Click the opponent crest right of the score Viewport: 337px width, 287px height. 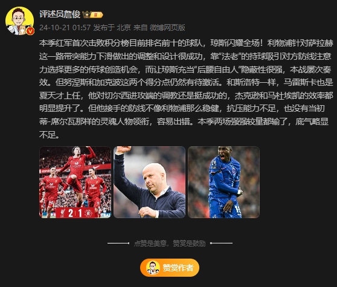88,213
